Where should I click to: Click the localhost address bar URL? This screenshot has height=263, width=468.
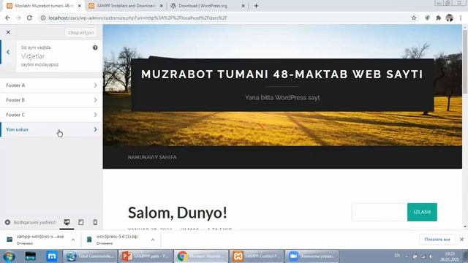pos(138,18)
